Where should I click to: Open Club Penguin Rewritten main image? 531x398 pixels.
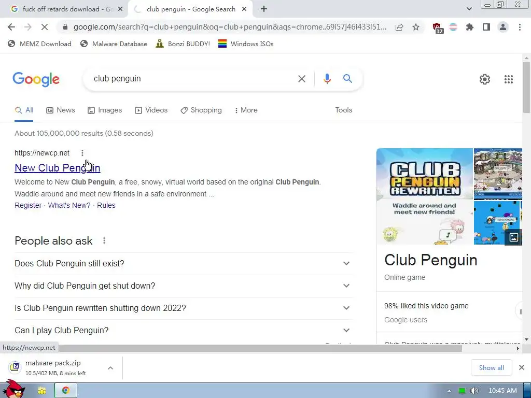[424, 196]
